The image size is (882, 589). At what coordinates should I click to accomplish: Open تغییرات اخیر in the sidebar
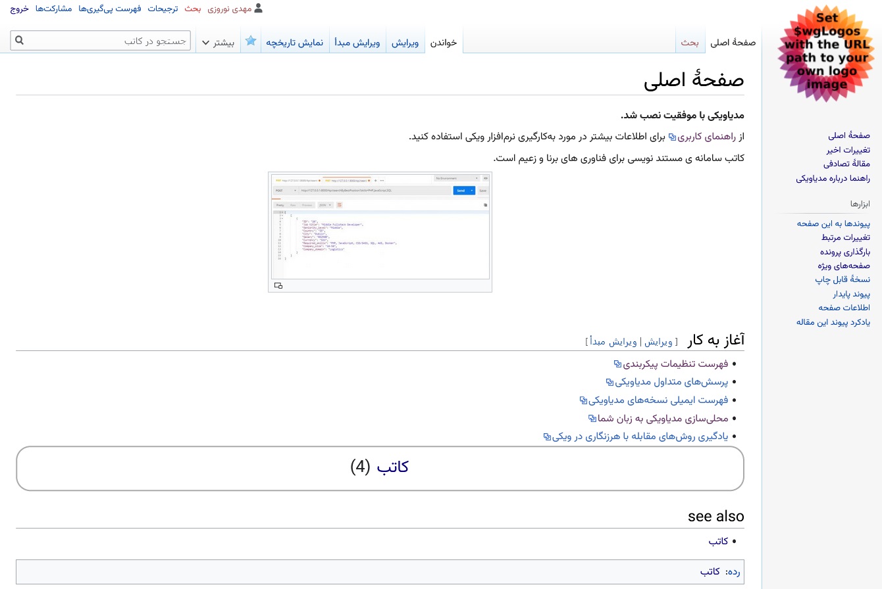(x=848, y=150)
